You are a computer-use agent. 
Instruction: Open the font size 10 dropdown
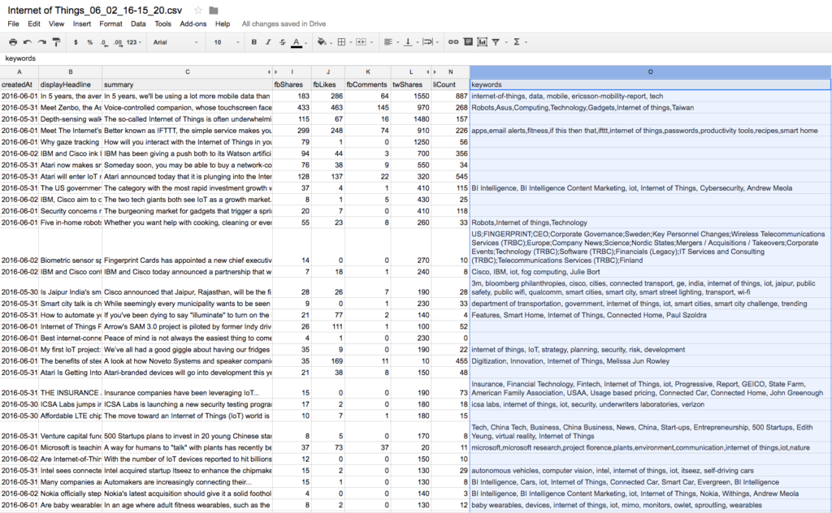[x=222, y=41]
